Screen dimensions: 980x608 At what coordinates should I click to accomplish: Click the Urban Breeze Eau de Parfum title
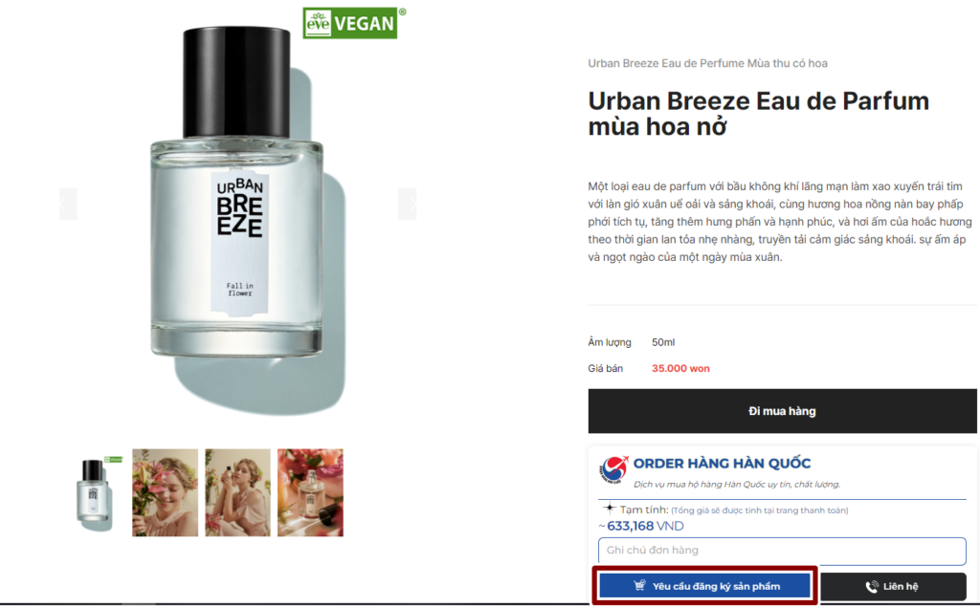coord(758,114)
